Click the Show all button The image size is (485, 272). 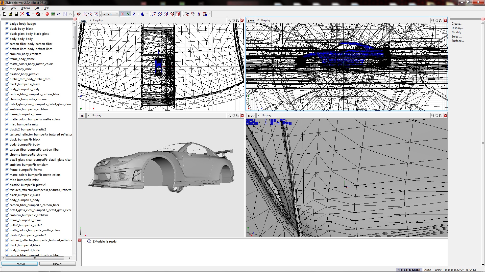click(20, 264)
